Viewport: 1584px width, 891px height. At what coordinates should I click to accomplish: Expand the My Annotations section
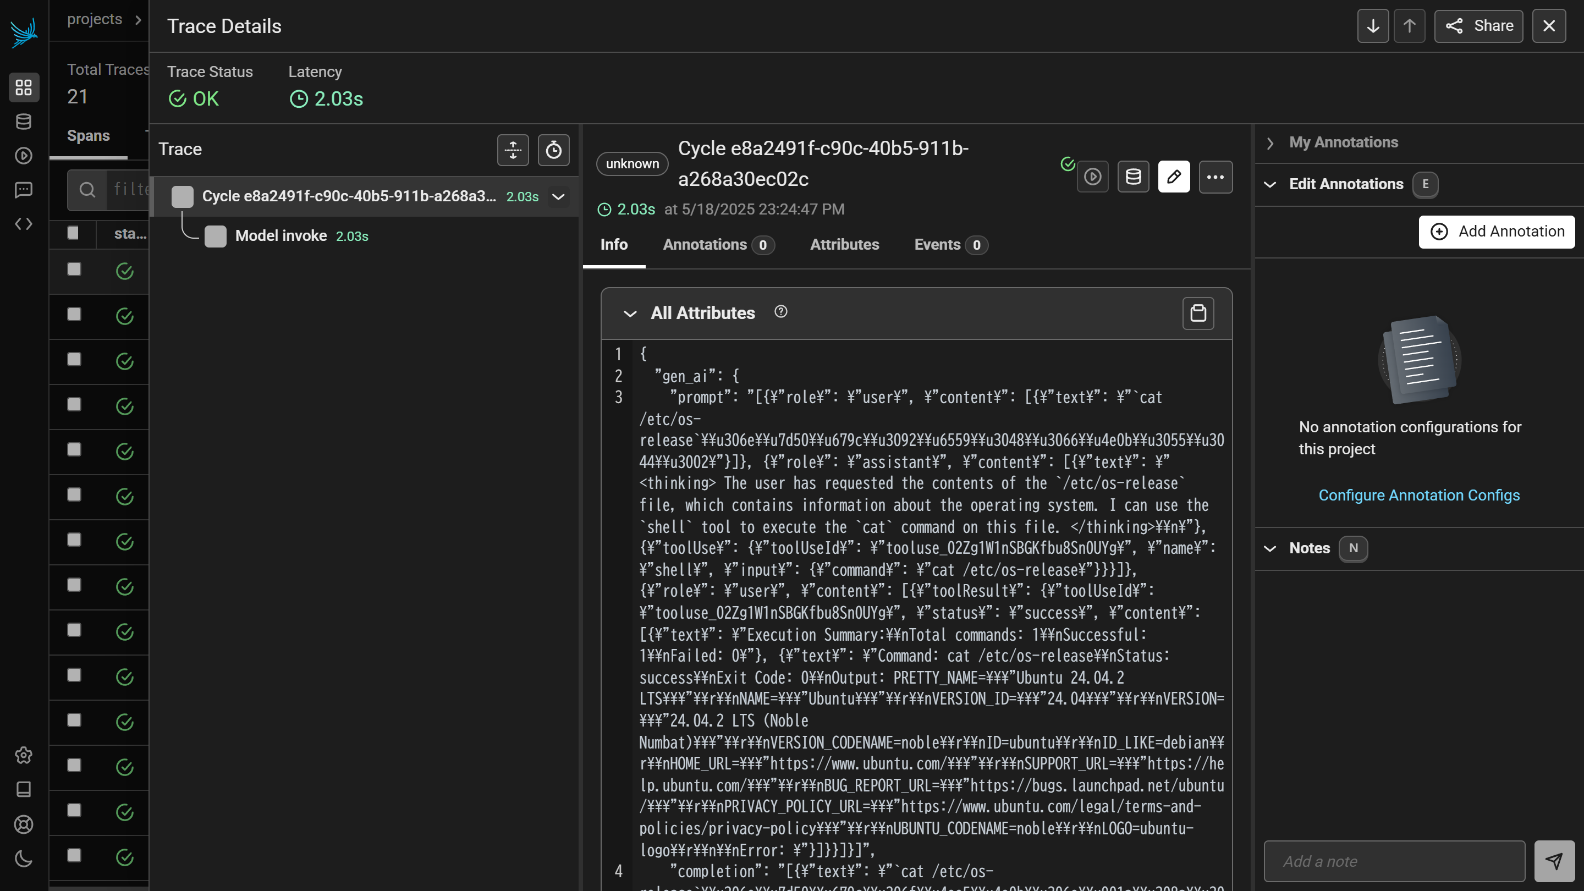pyautogui.click(x=1270, y=142)
